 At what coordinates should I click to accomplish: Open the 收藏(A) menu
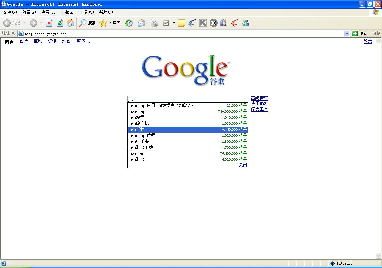[68, 12]
